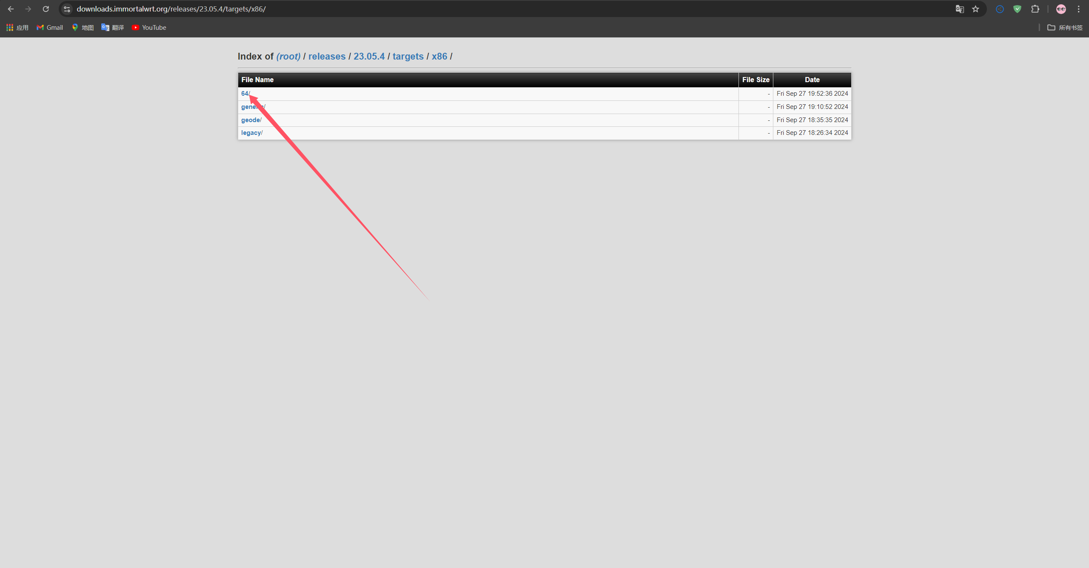Open Chrome three-dot menu

[x=1078, y=9]
